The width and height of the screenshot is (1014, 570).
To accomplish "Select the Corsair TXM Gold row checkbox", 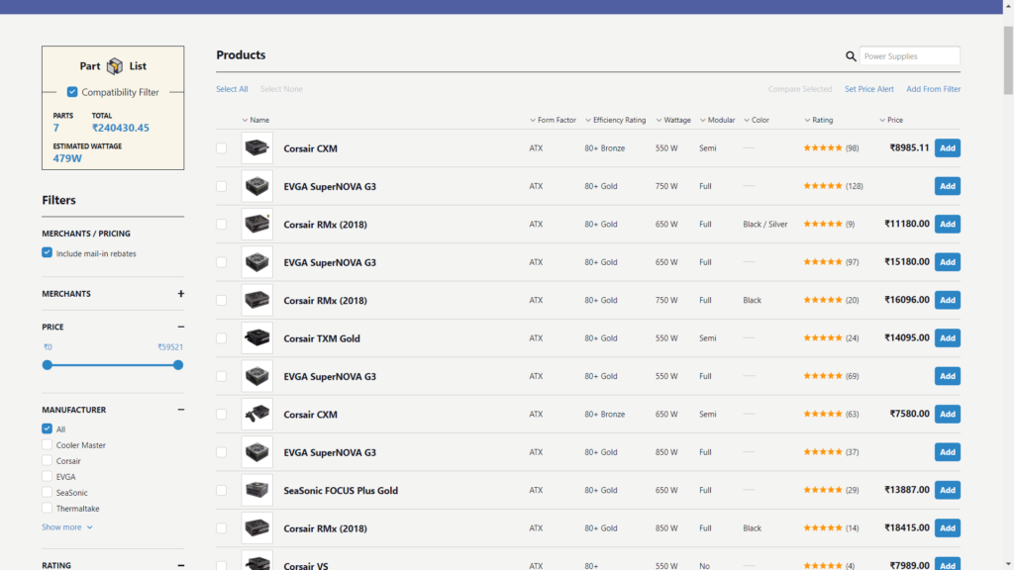I will (x=221, y=338).
